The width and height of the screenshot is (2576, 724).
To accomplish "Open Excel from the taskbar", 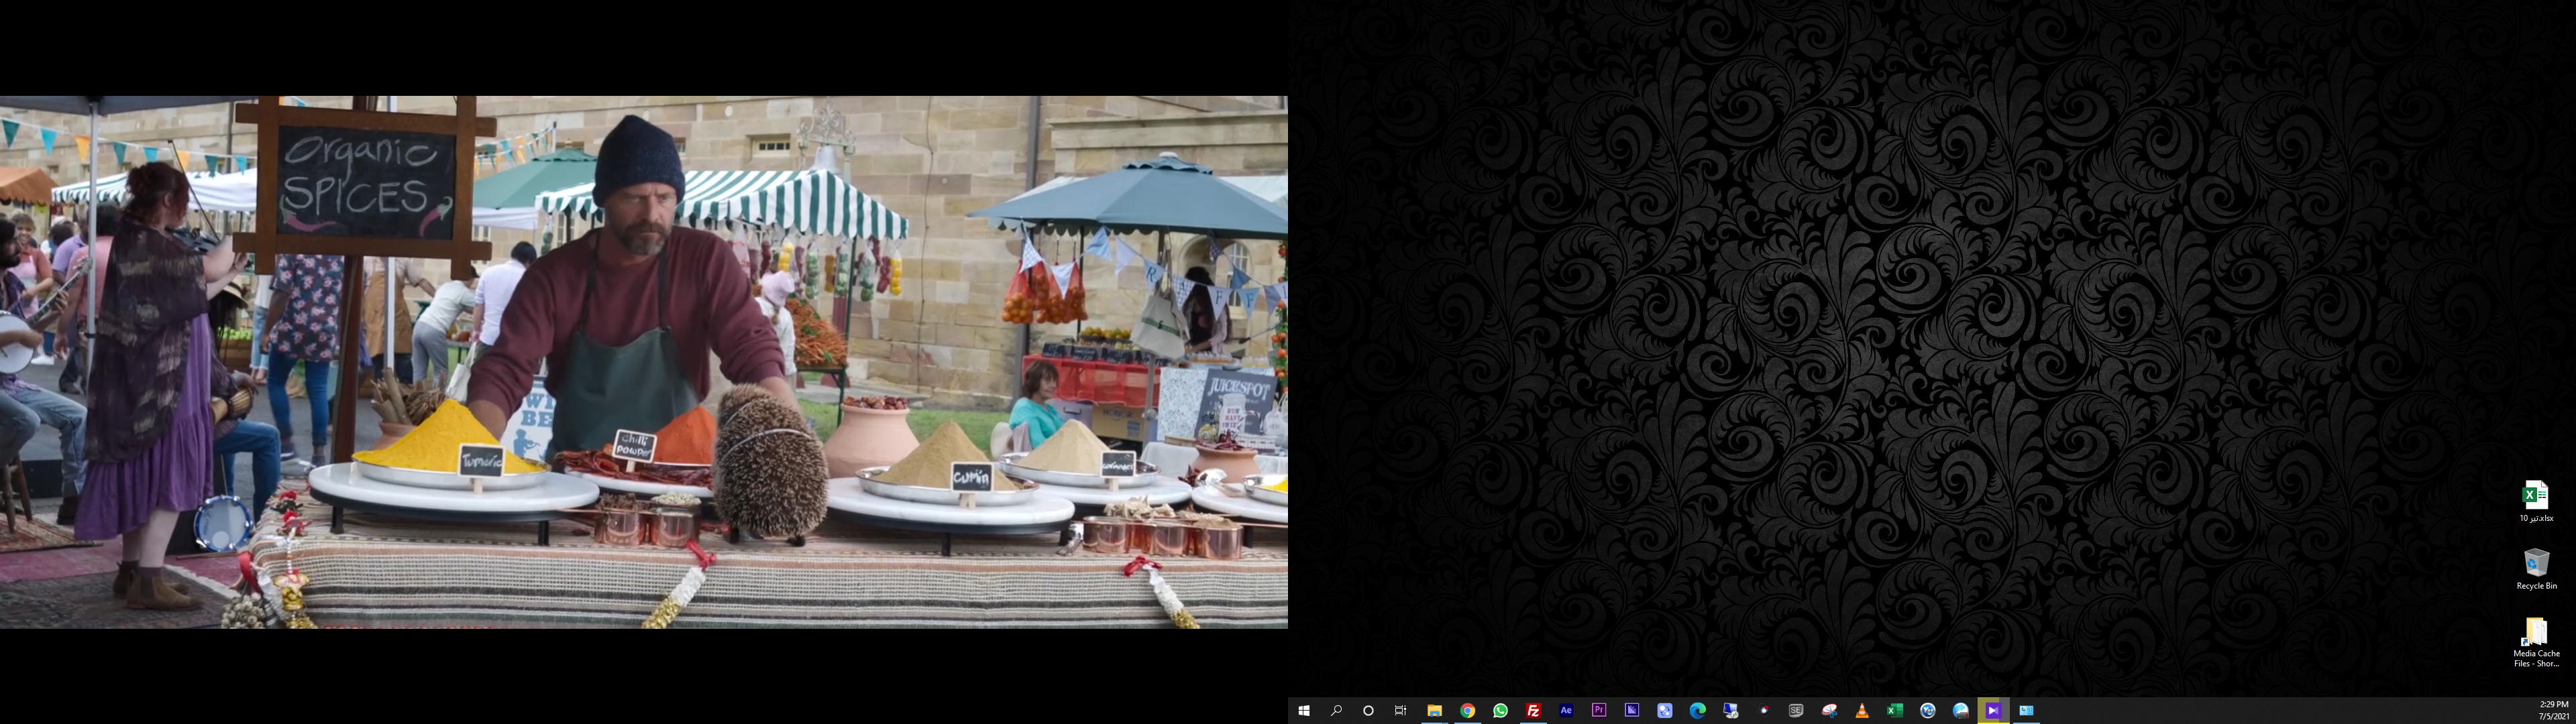I will click(x=1894, y=711).
